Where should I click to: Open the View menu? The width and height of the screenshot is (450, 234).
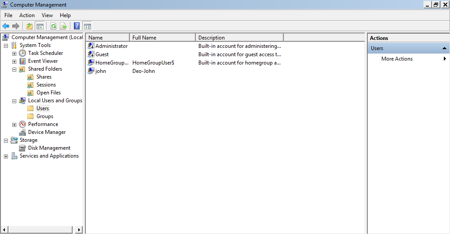[47, 15]
